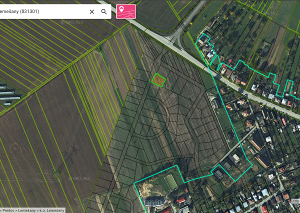Screen dimensions: 300x213
Task: Click the diagonal main road through village
Action: pos(235,86)
